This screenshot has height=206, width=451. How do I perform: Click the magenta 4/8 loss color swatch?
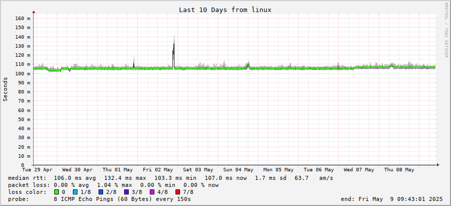152,192
